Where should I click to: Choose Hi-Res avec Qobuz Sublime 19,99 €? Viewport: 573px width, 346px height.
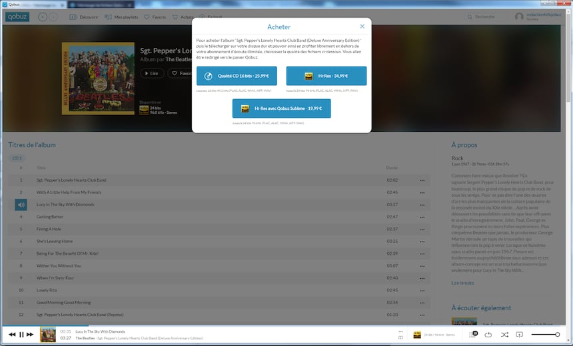(281, 108)
